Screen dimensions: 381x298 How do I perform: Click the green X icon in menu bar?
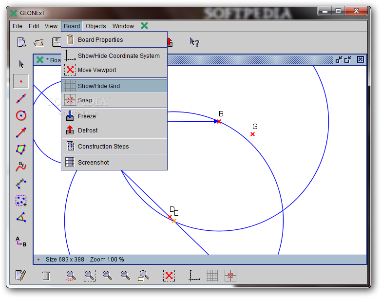tap(144, 26)
